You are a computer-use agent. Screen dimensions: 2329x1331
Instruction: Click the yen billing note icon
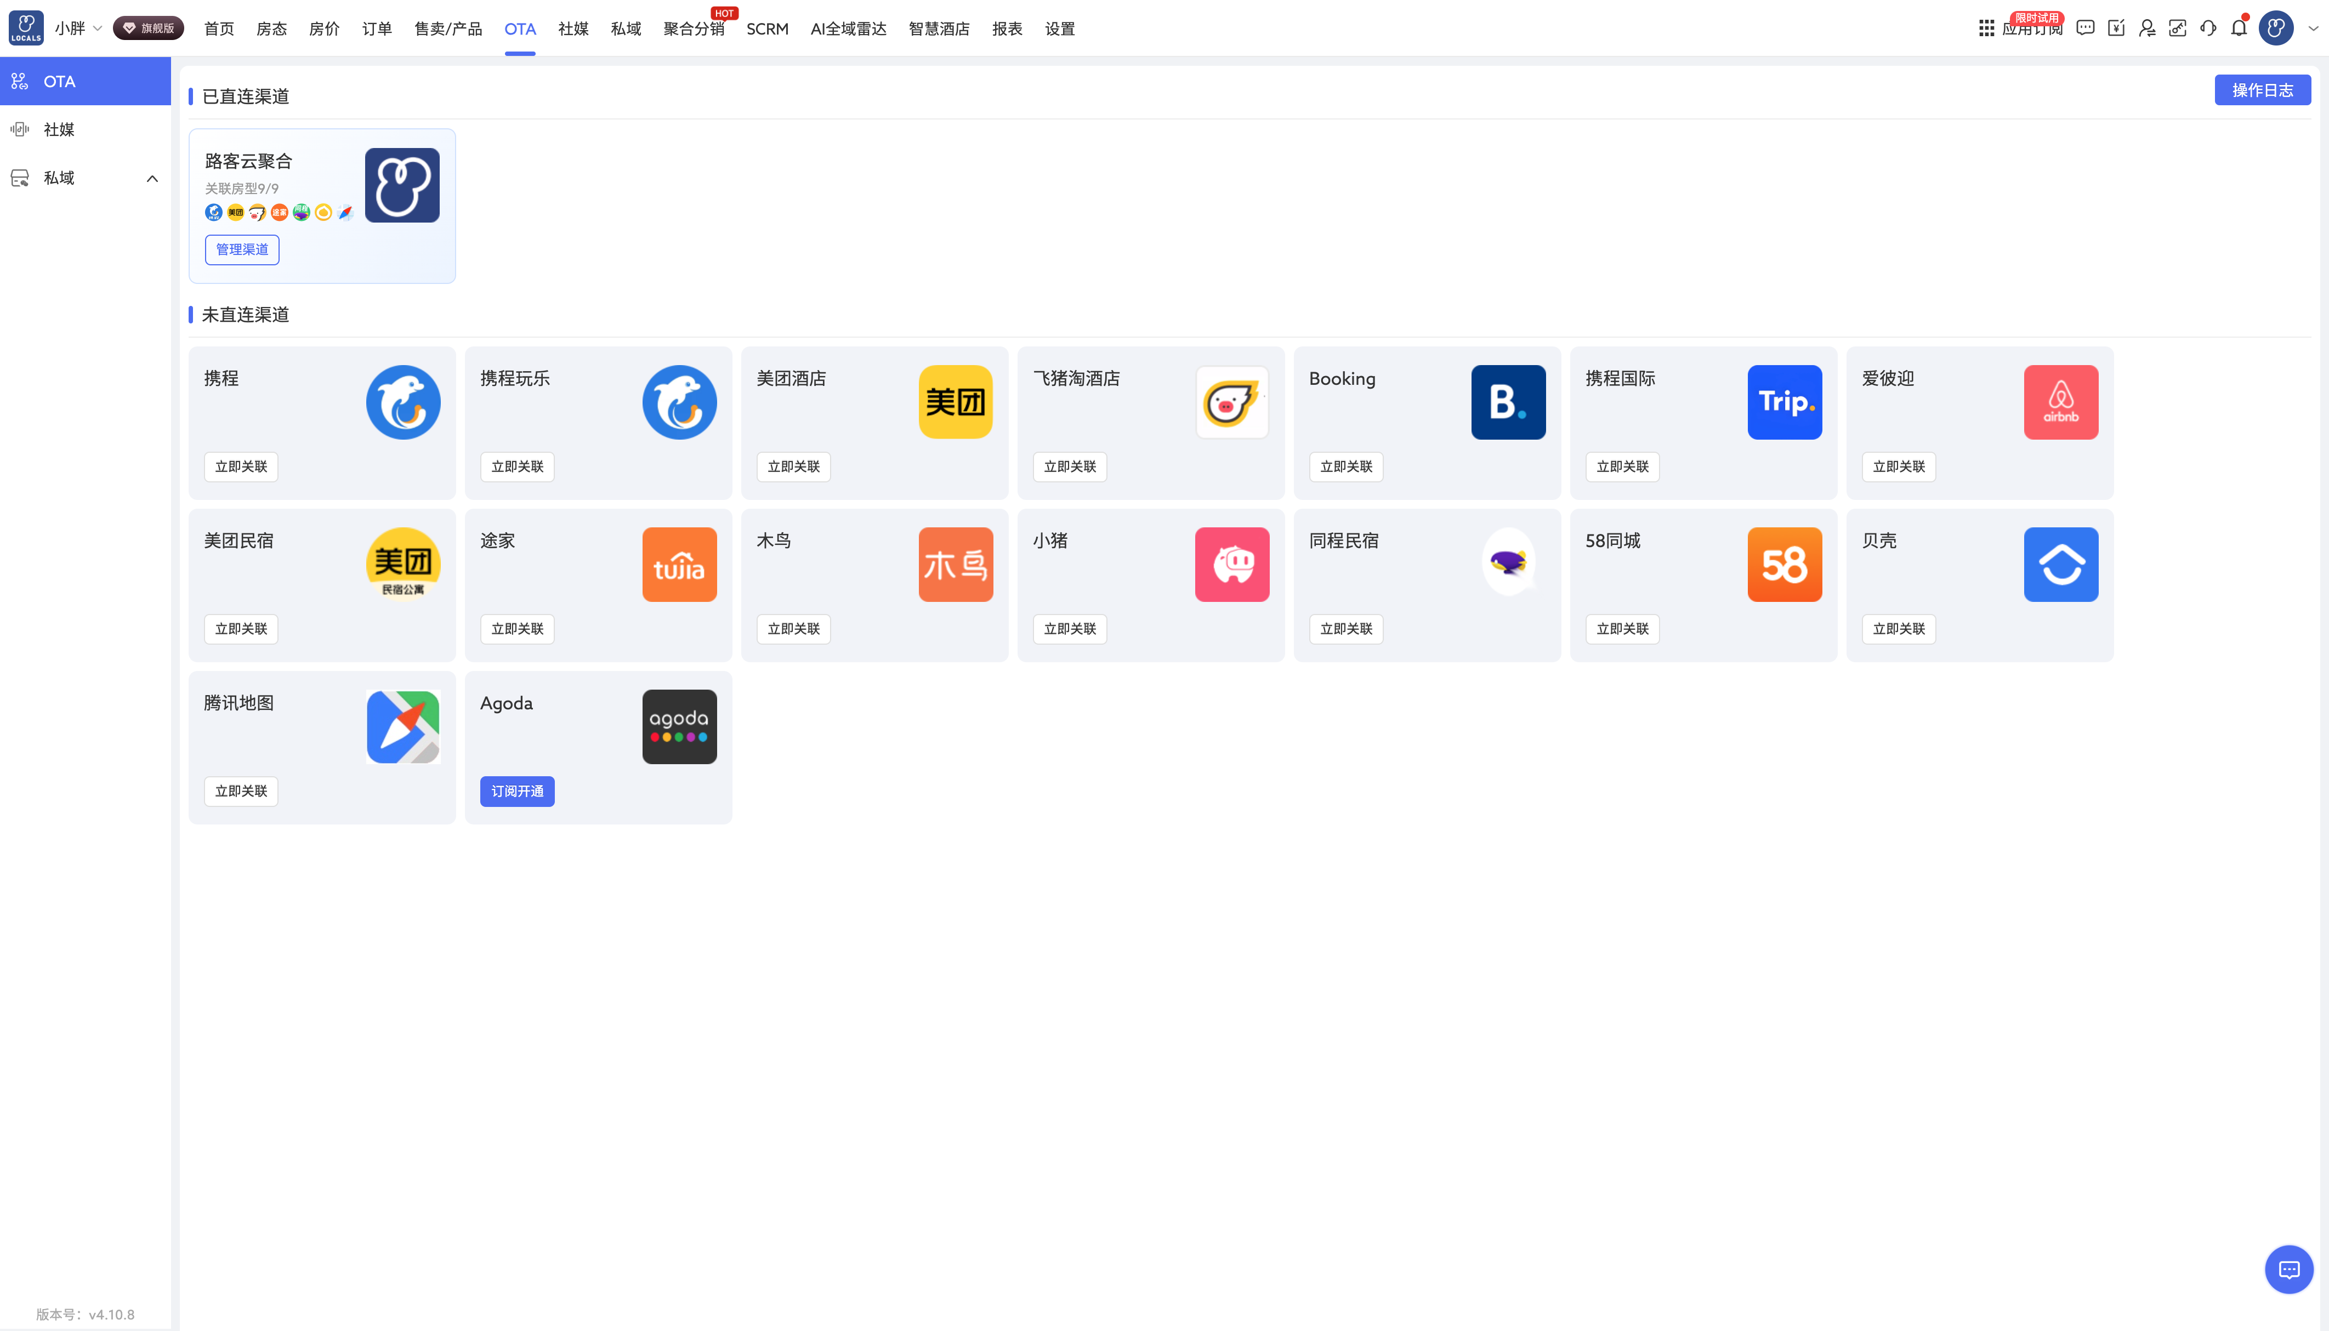tap(2116, 29)
